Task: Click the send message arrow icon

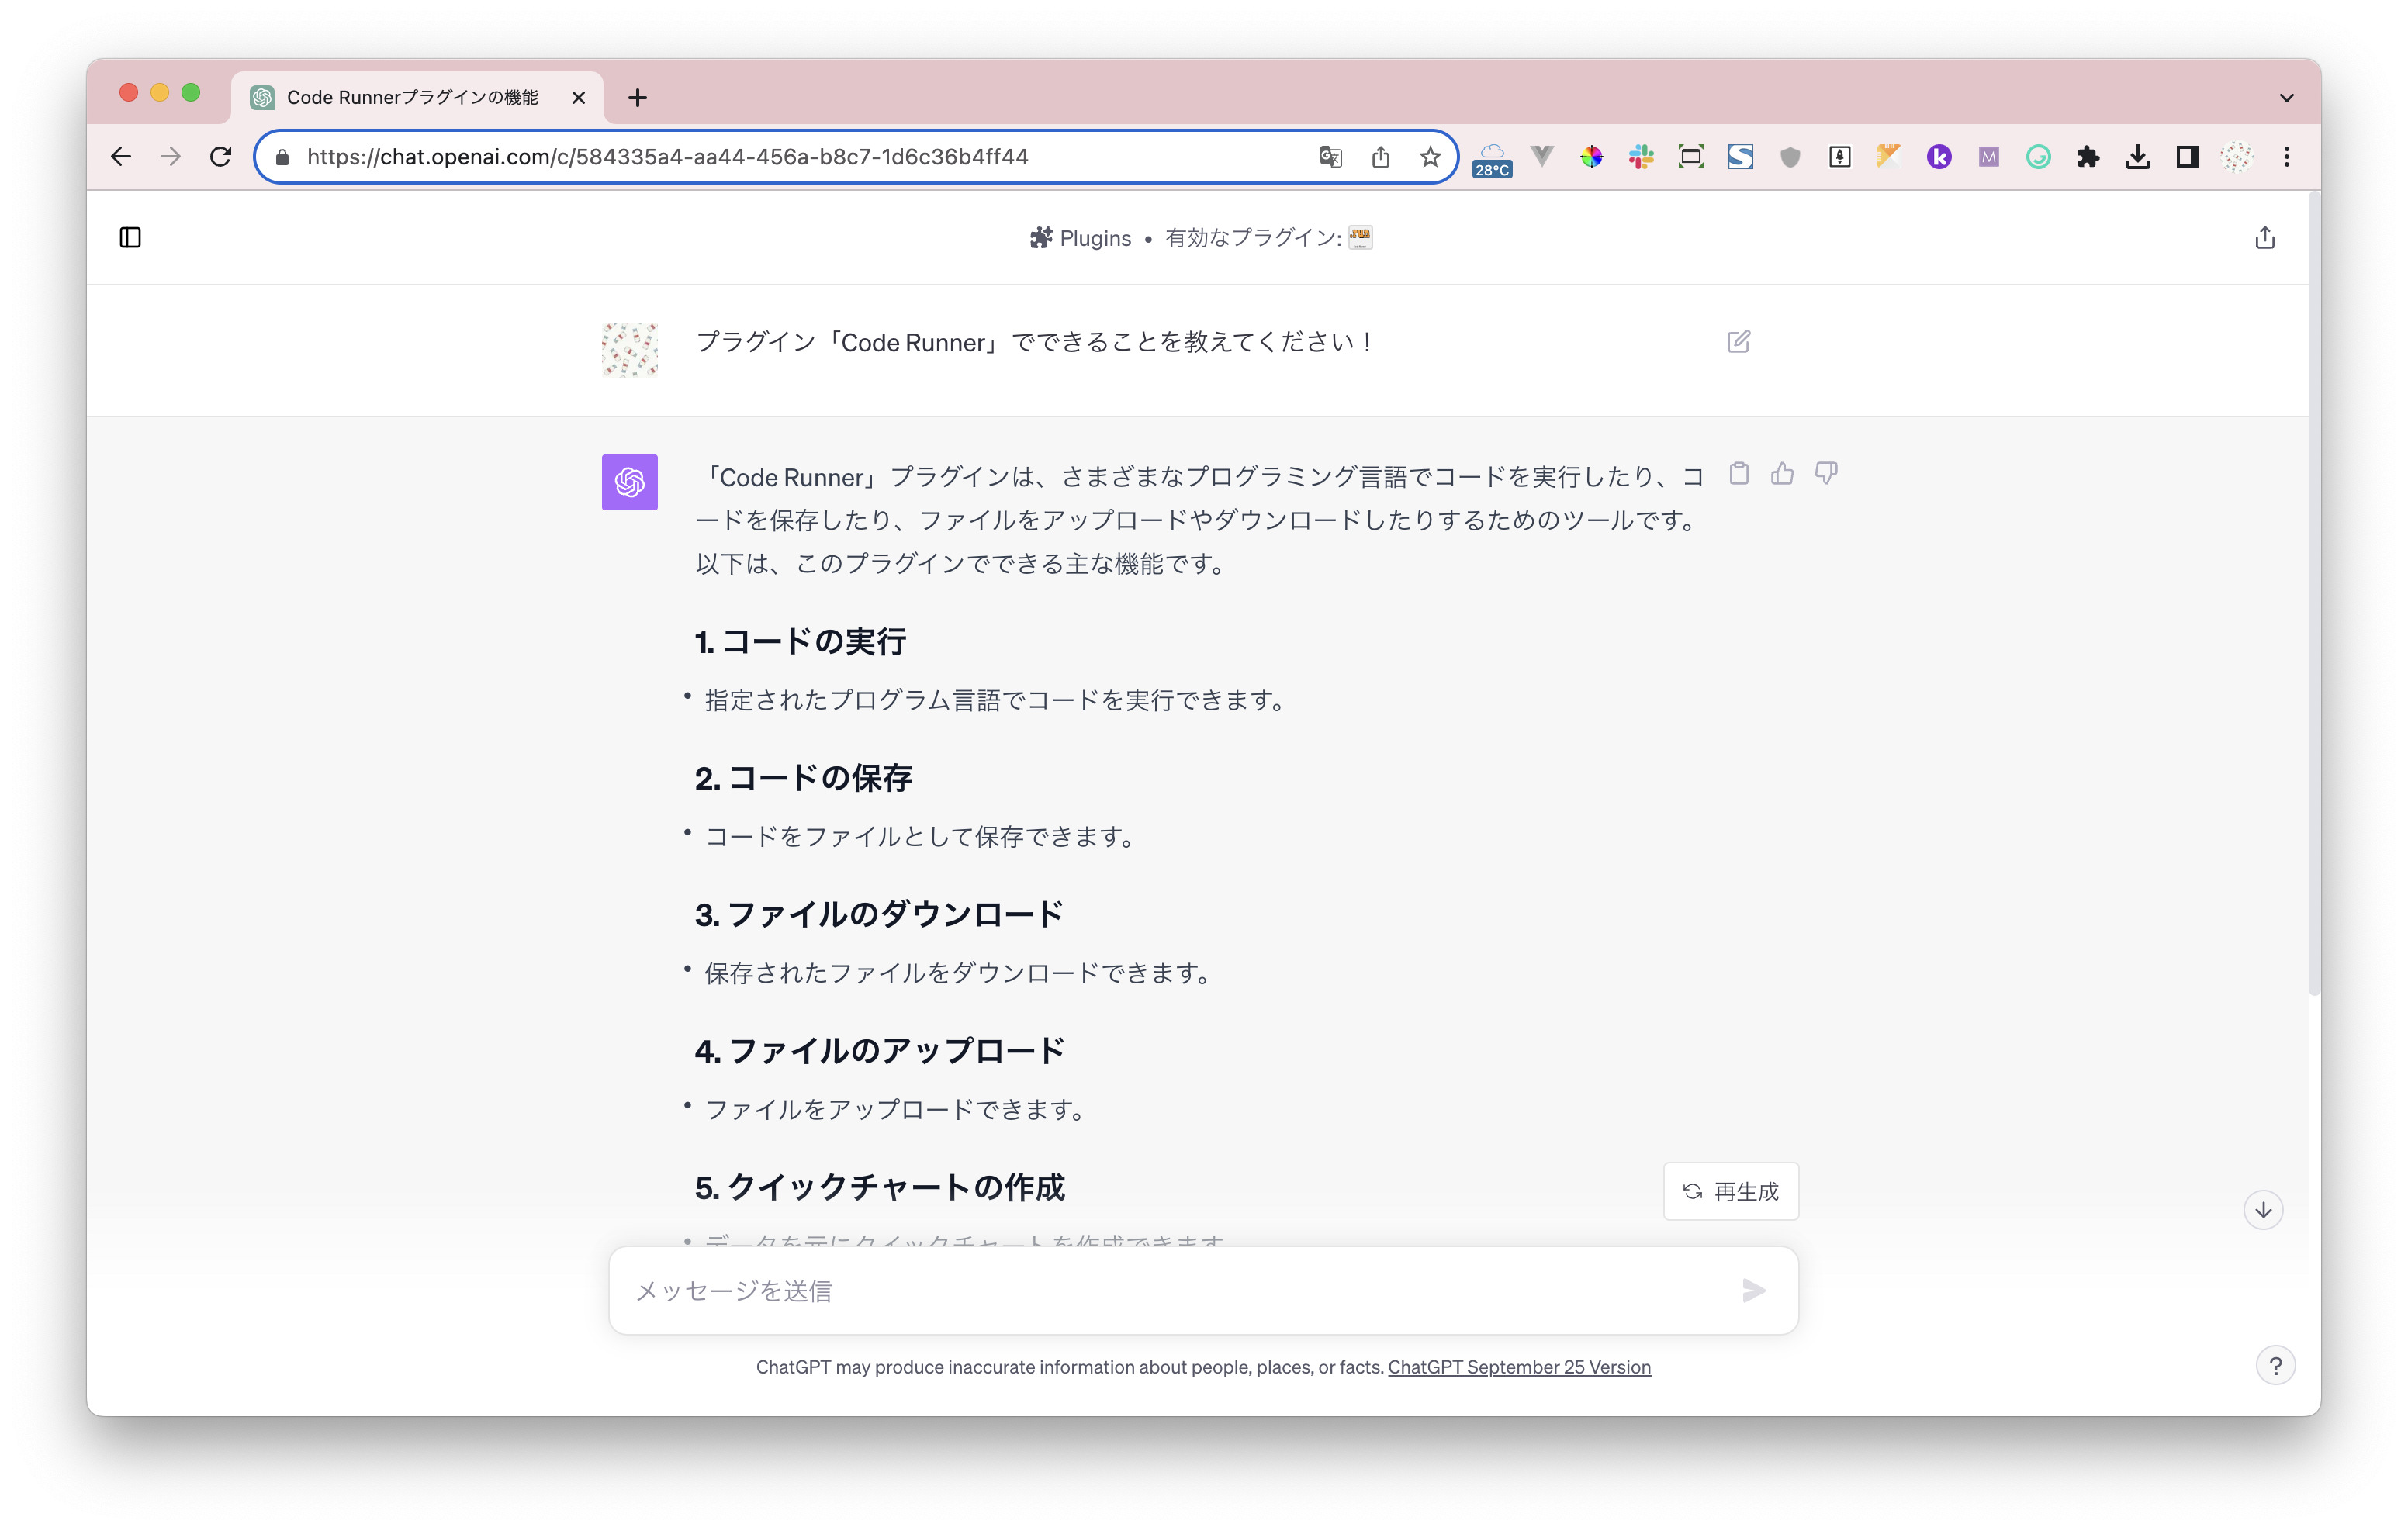Action: click(x=1753, y=1290)
